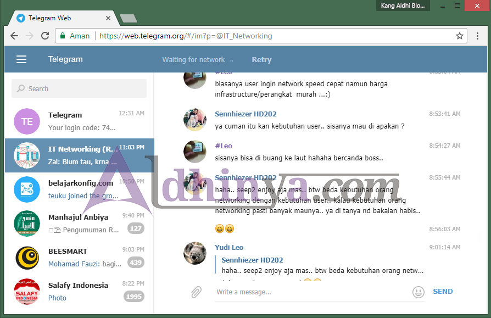Click sender name Yudi Leo
The image size is (491, 318).
(x=229, y=248)
